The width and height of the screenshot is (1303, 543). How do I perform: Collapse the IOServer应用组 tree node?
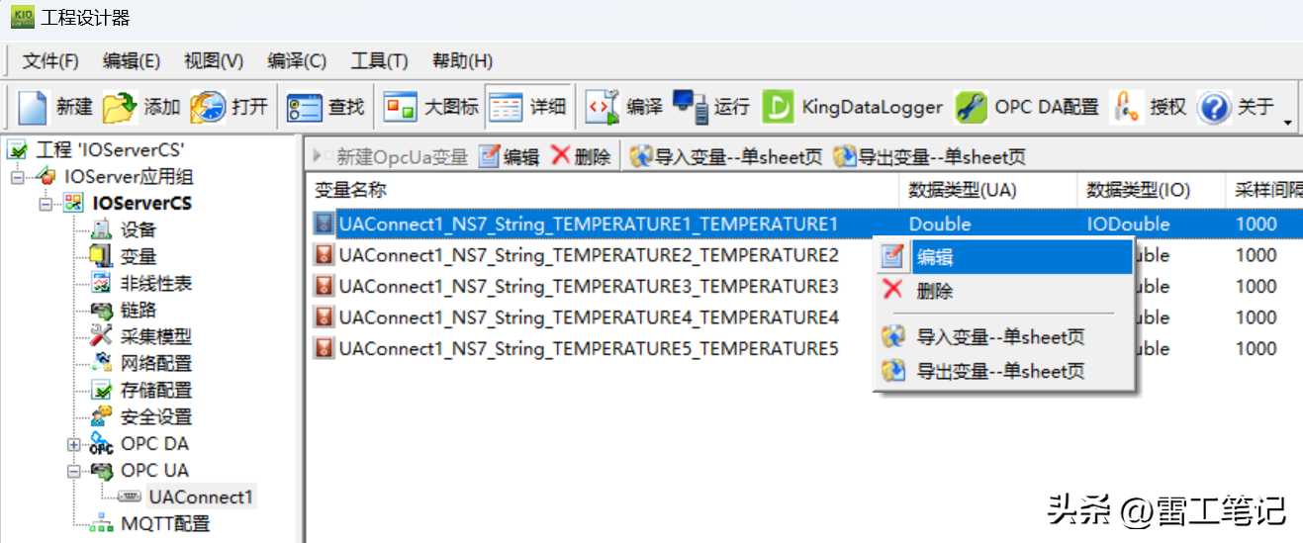point(17,177)
